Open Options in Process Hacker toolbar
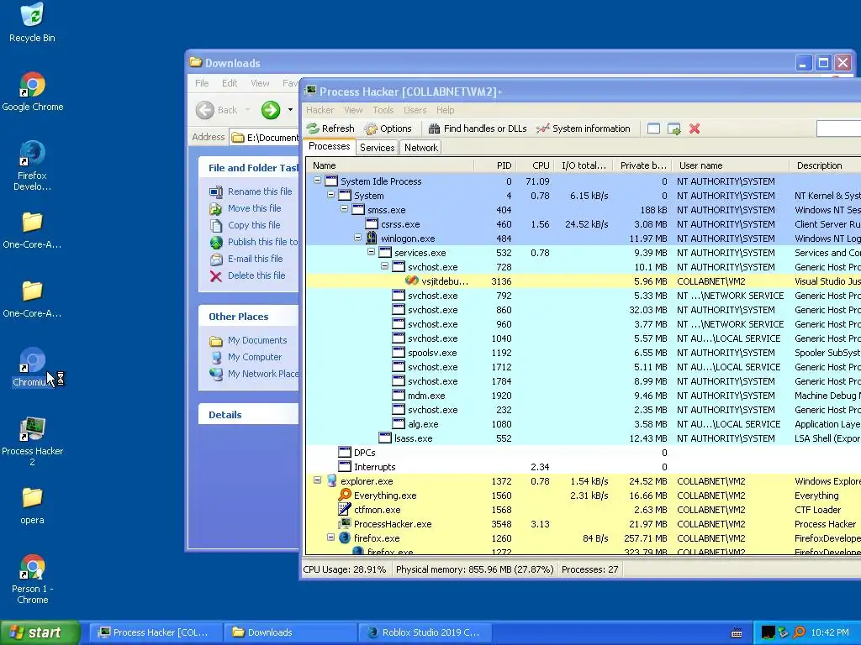This screenshot has height=645, width=861. pyautogui.click(x=388, y=128)
